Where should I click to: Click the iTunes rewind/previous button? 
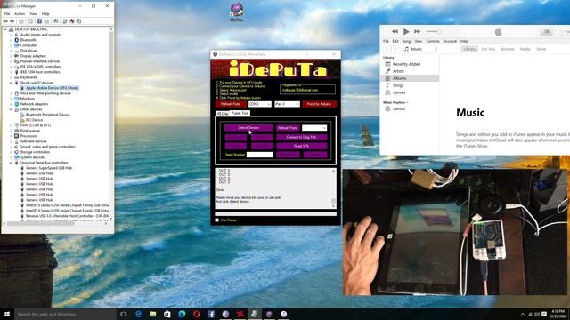click(395, 32)
